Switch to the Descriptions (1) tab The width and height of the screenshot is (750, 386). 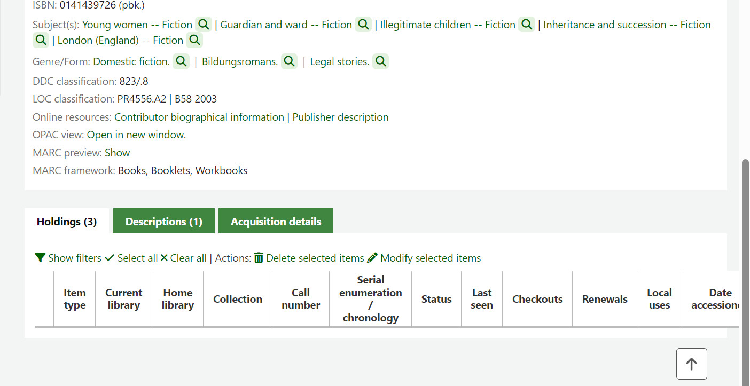point(163,222)
